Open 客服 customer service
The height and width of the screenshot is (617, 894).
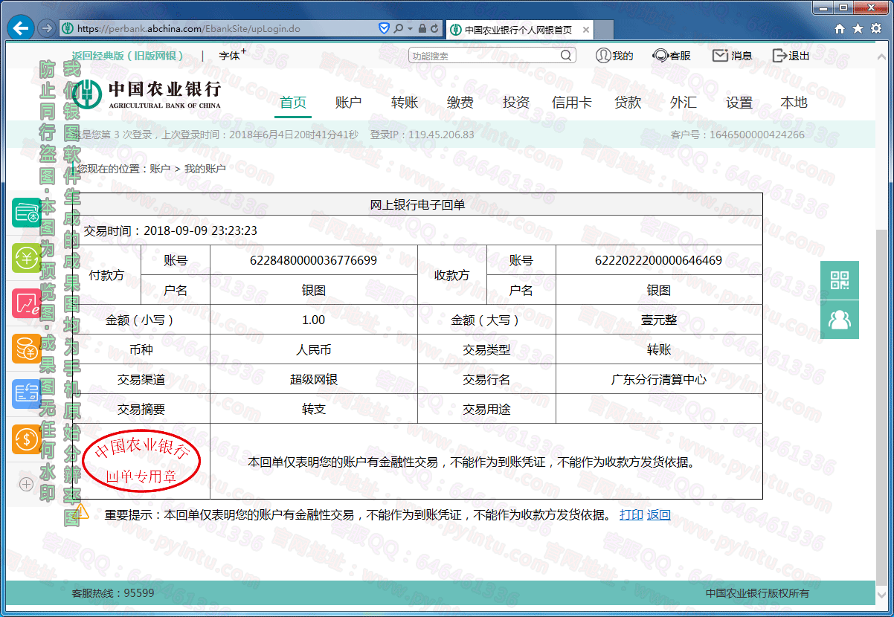pos(671,56)
